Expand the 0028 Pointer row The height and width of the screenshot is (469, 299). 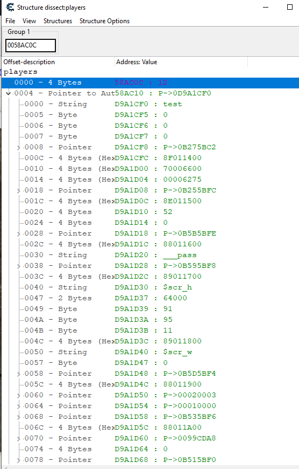[18, 233]
